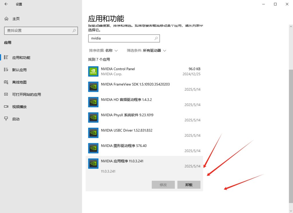Image resolution: width=293 pixels, height=213 pixels.
Task: Click the NVIDIA 图形驱动程序 icon
Action: [x=93, y=148]
